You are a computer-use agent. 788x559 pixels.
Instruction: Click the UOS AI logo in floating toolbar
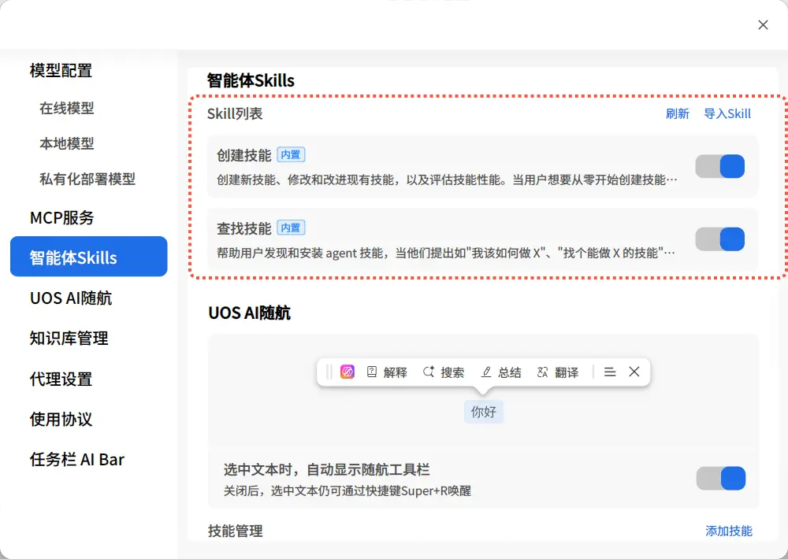(x=348, y=372)
